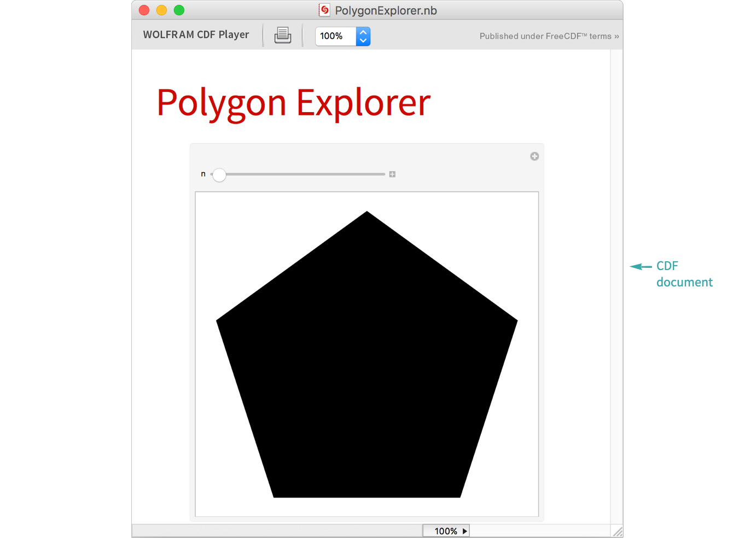
Task: Close the PolygonExplorer.nb window
Action: click(144, 10)
